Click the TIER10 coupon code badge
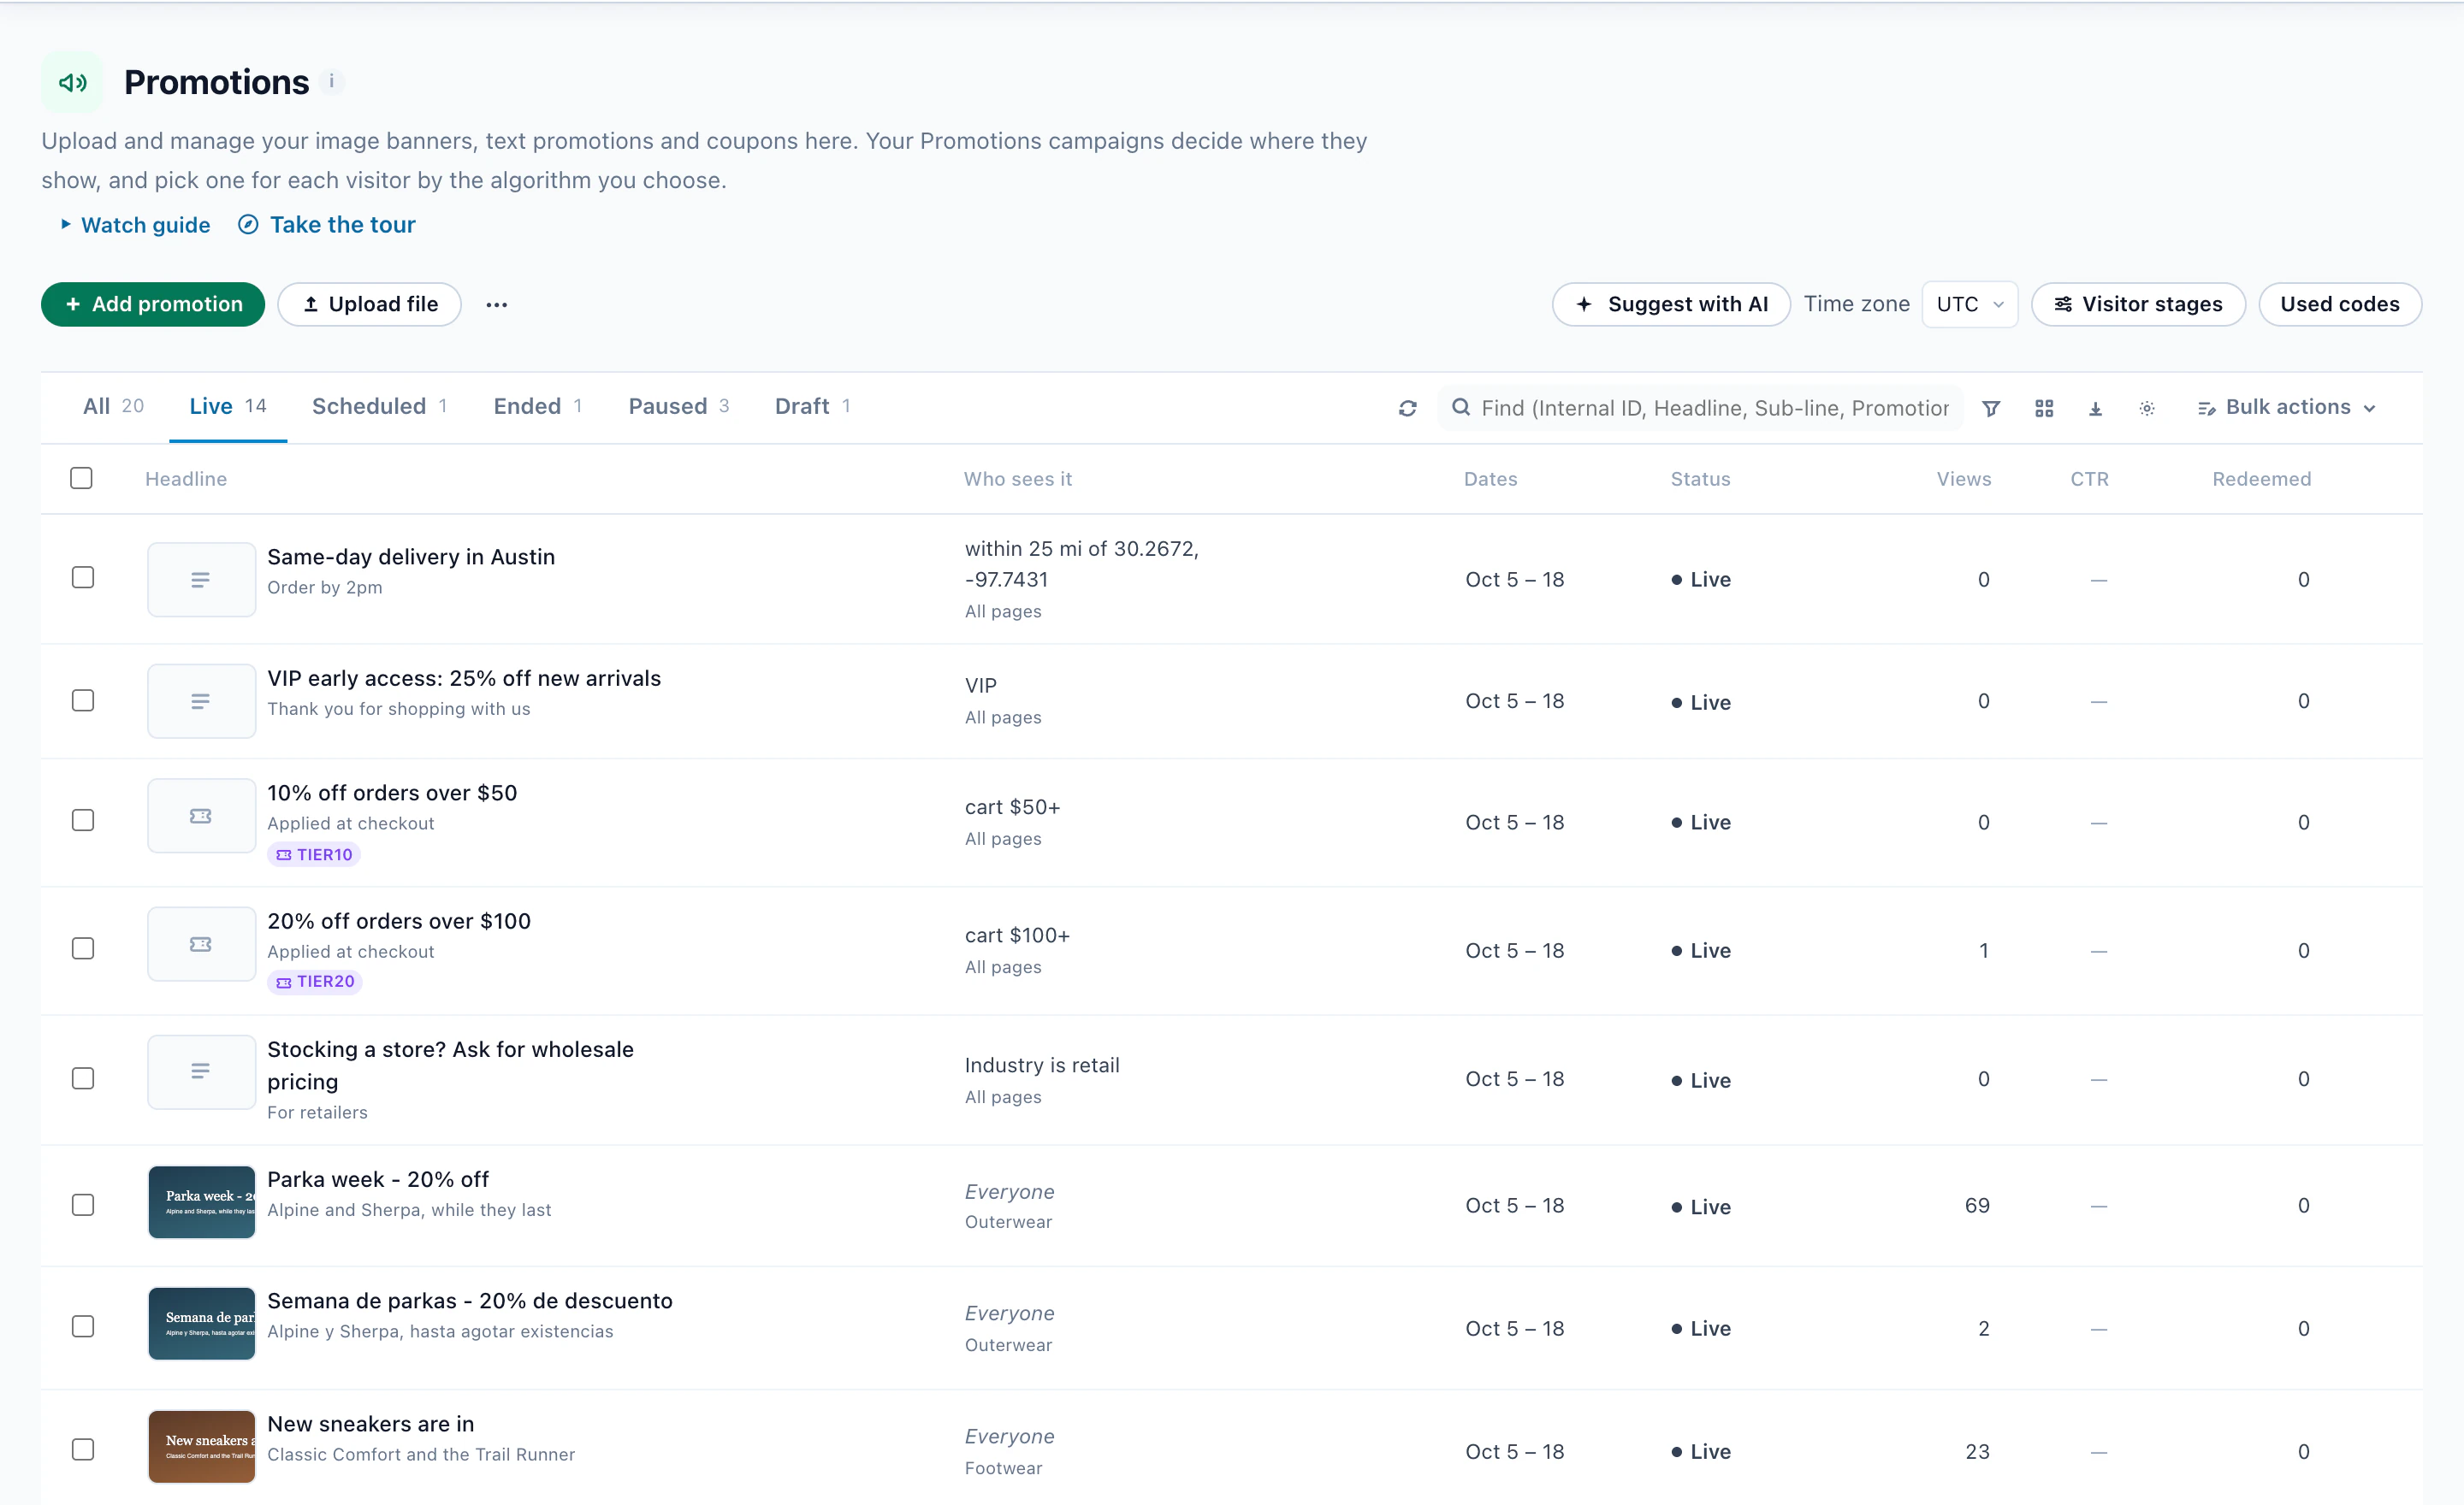This screenshot has width=2464, height=1505. click(x=314, y=854)
